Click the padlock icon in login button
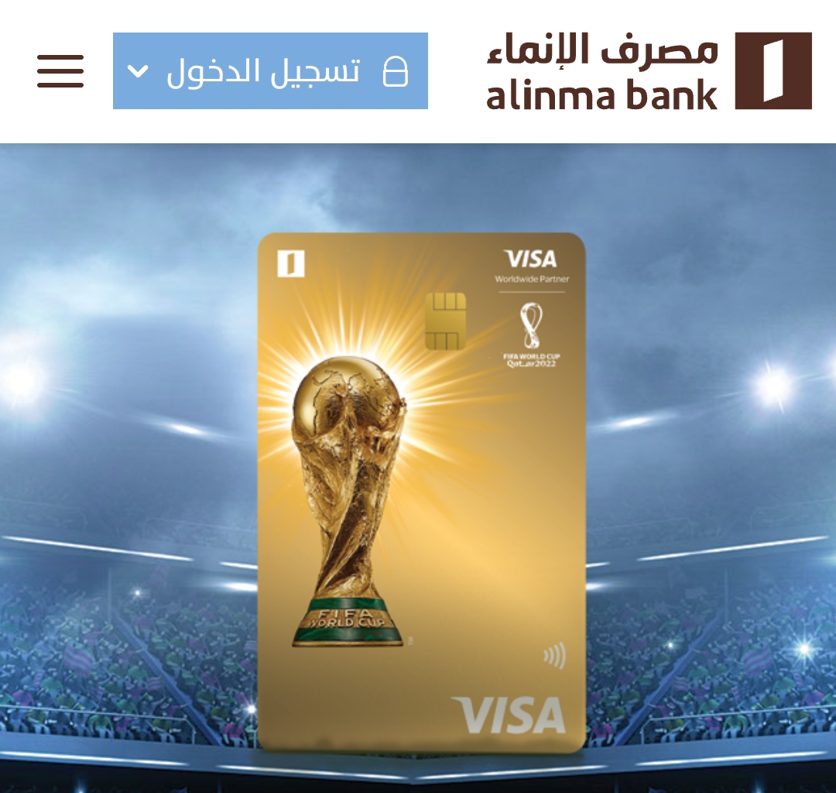The height and width of the screenshot is (793, 836). click(x=396, y=72)
